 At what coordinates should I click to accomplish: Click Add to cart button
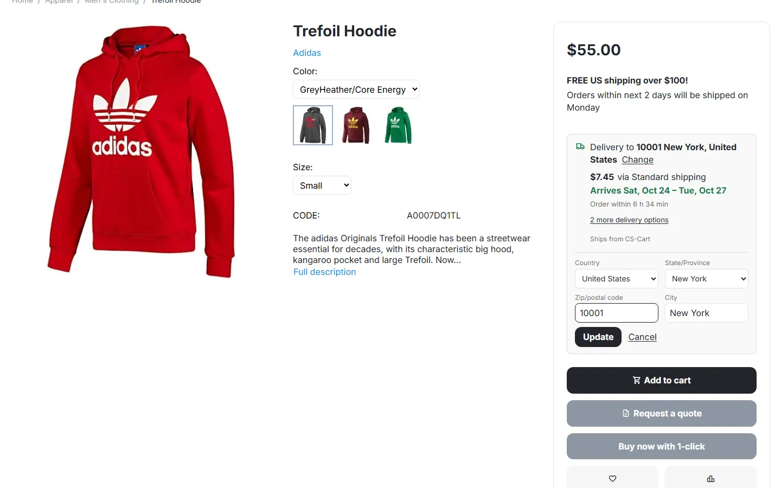pos(662,380)
